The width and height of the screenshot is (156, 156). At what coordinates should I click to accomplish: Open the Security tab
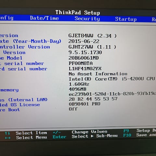(87, 19)
